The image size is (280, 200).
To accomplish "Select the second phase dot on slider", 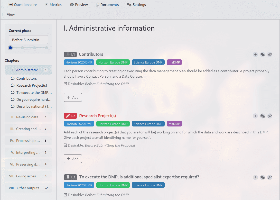I will pyautogui.click(x=22, y=48).
